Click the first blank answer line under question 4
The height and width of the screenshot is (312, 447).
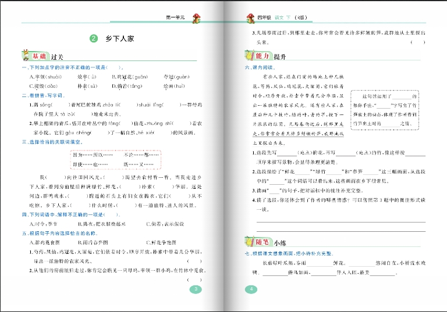(x=341, y=221)
